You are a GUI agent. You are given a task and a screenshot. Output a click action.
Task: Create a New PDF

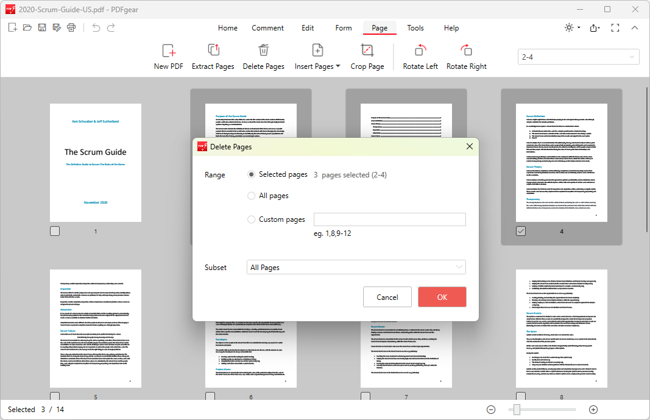point(168,57)
